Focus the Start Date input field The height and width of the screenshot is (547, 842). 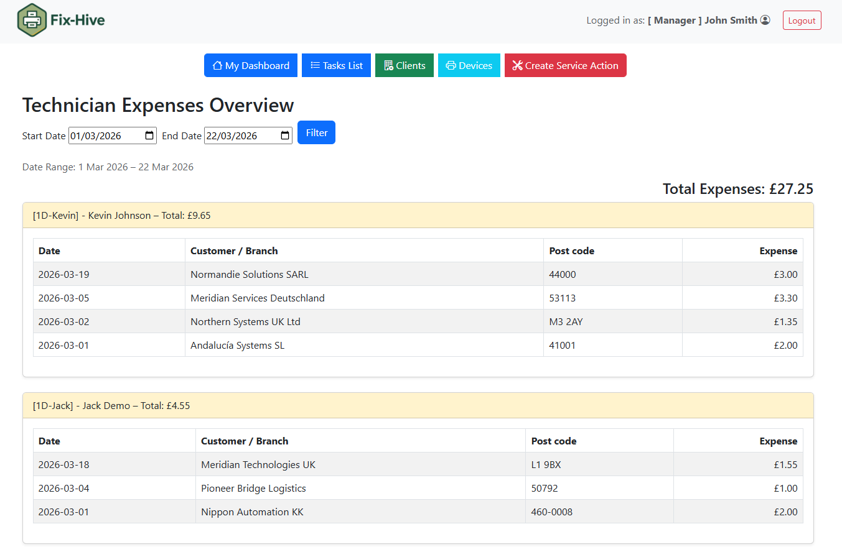click(x=106, y=136)
